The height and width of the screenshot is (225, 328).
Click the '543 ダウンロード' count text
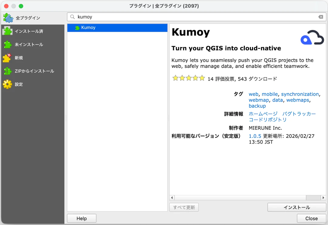[x=257, y=79]
